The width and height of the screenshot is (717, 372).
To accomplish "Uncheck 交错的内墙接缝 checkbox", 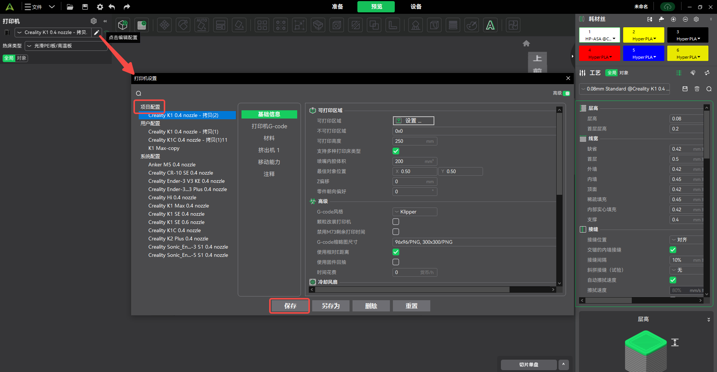I will tap(673, 250).
